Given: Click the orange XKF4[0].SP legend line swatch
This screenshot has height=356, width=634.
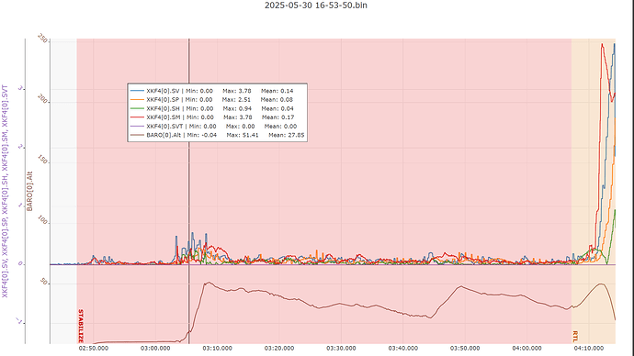Looking at the screenshot, I should tap(137, 100).
